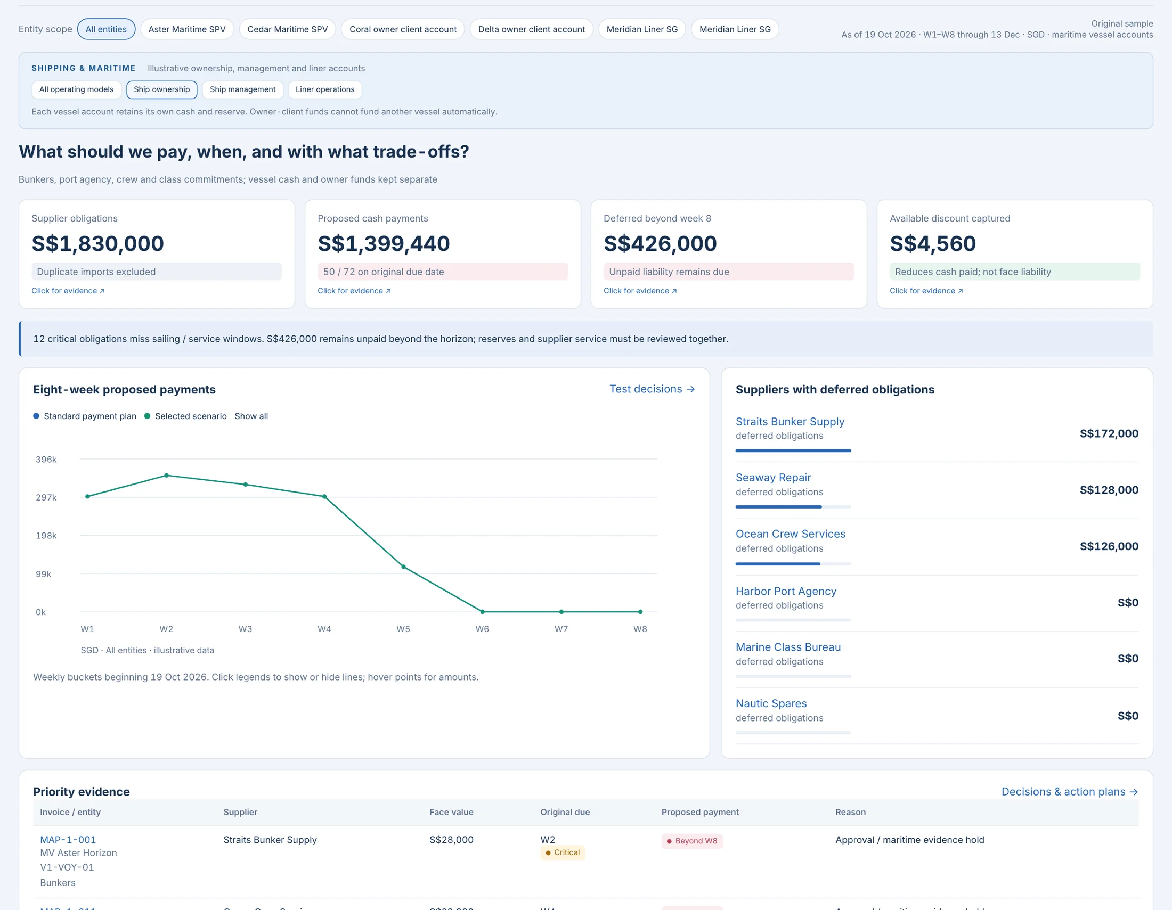Select the All entities scope chip
The height and width of the screenshot is (910, 1172).
pos(106,29)
